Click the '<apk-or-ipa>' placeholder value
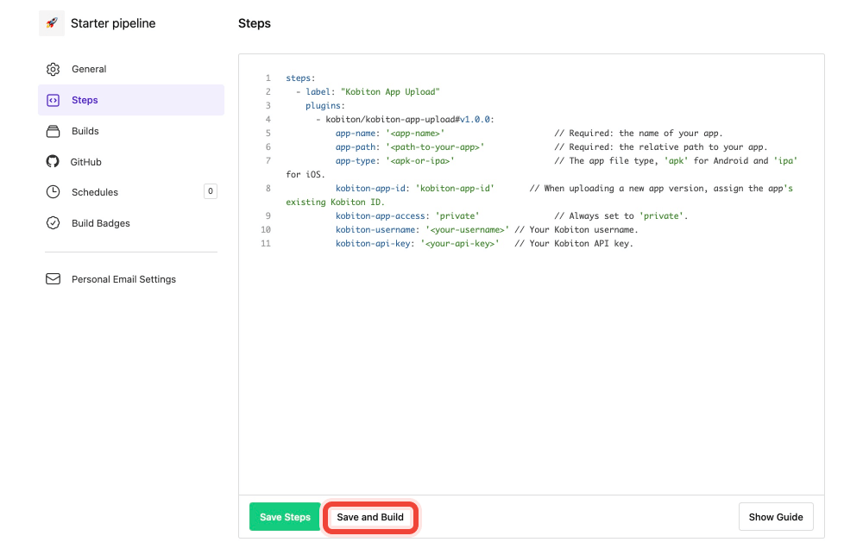The height and width of the screenshot is (542, 844). (420, 161)
